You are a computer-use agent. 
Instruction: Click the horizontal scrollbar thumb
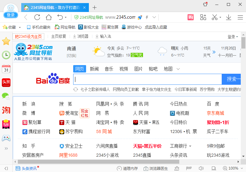pos(98,162)
